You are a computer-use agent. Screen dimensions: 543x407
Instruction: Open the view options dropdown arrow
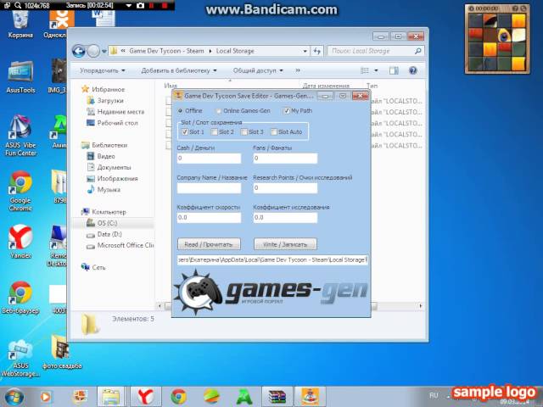(x=377, y=70)
